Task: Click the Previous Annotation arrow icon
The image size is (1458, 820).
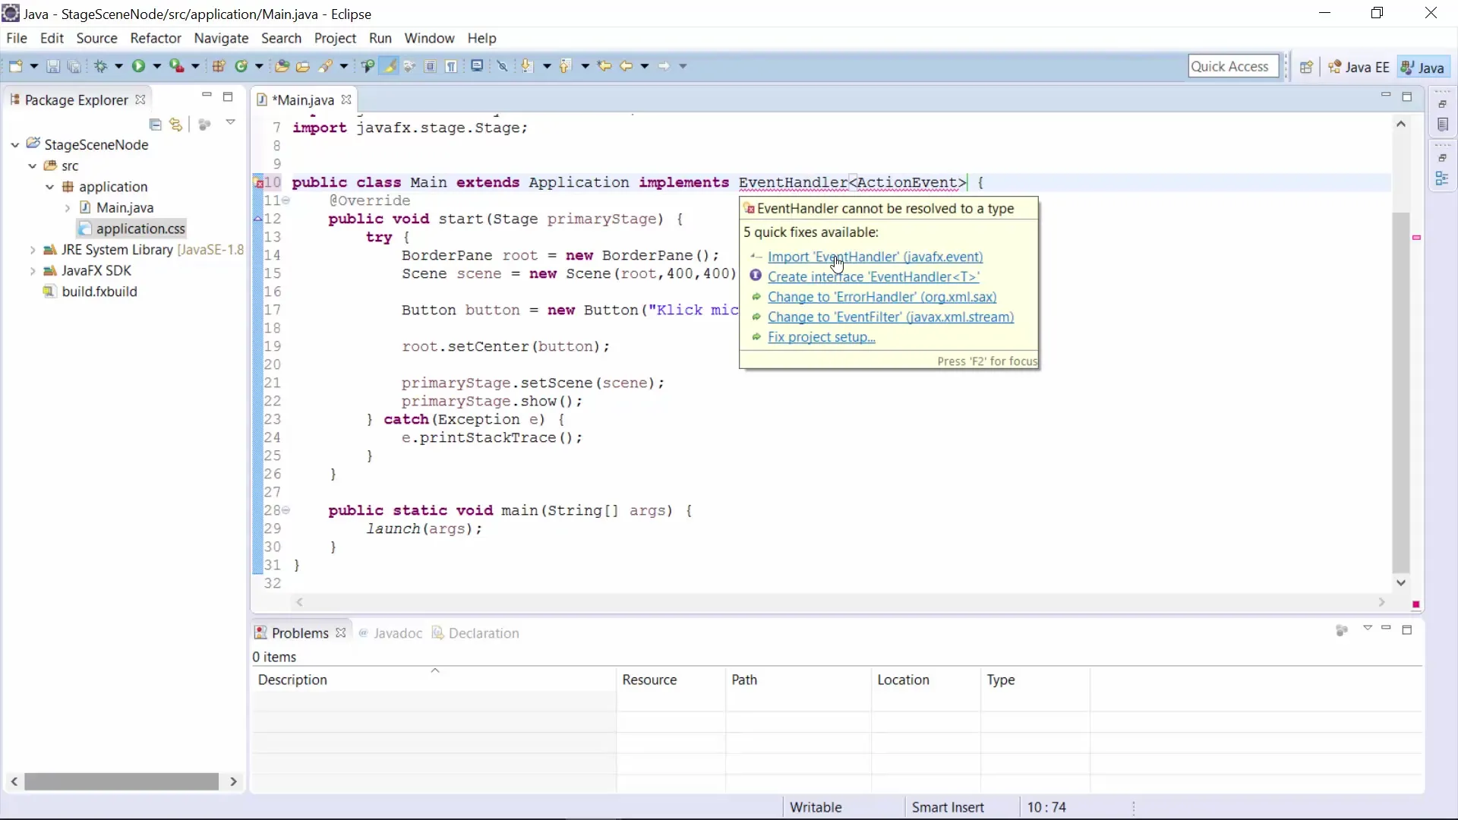Action: (565, 66)
